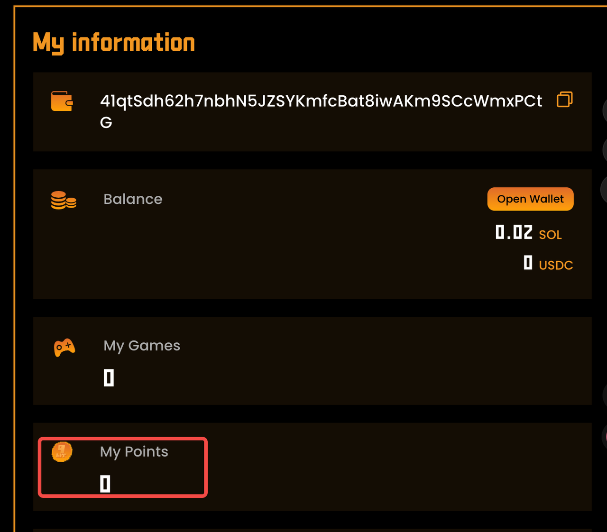Click the coin icon beside My Points

pos(62,451)
